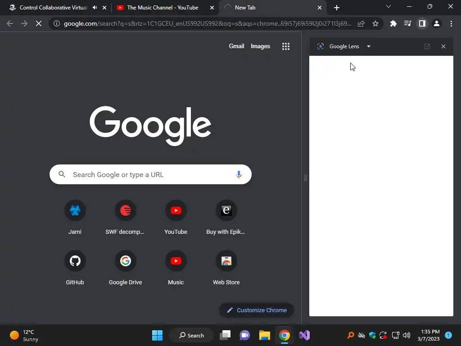
Task: Click the address bar URL
Action: tap(207, 23)
